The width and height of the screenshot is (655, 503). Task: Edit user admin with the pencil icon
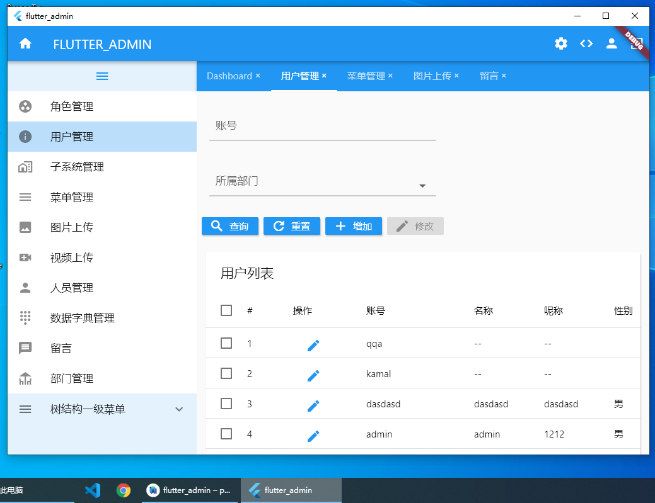[313, 436]
